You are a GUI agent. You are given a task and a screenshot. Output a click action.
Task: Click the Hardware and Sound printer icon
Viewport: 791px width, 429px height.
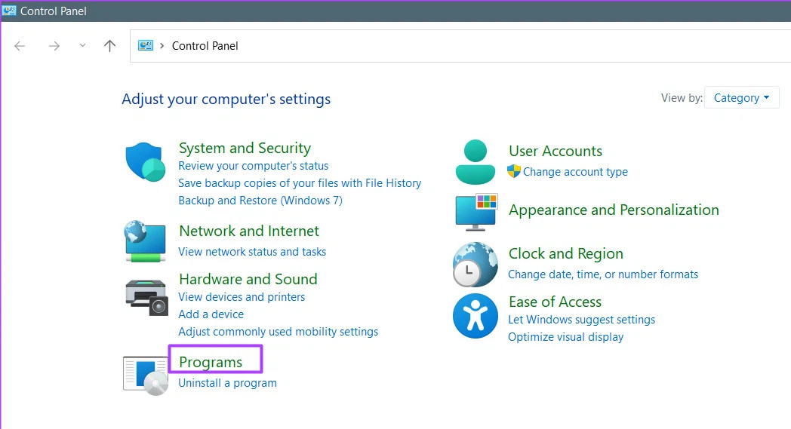coord(146,297)
